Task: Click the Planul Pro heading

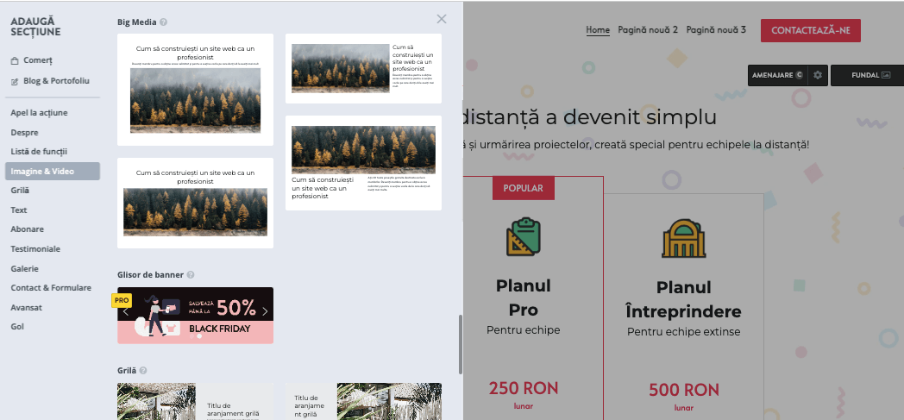Action: (524, 298)
